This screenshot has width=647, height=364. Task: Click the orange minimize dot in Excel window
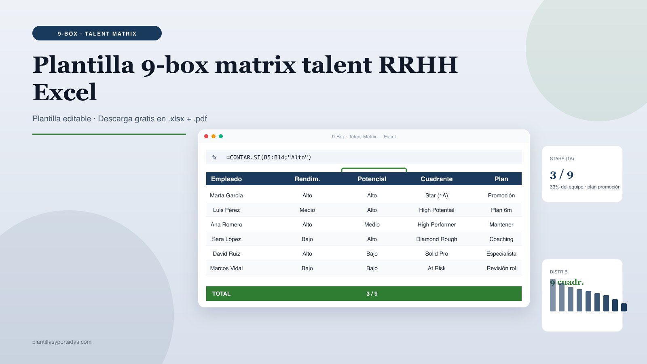point(214,136)
